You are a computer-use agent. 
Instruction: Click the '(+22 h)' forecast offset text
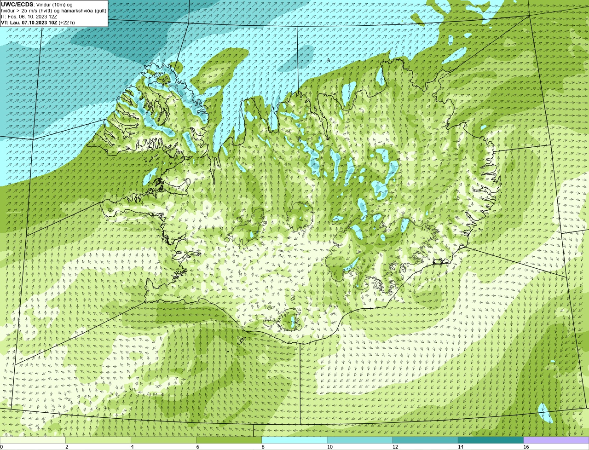66,23
